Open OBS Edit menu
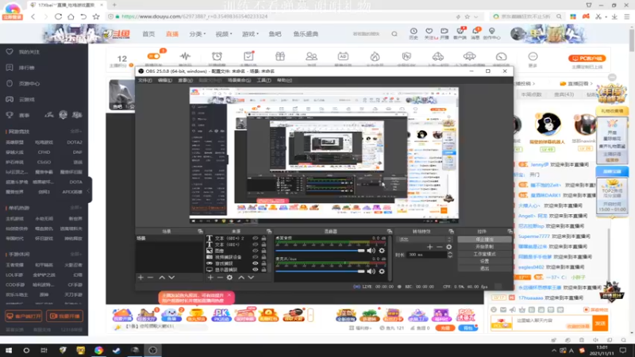Image resolution: width=635 pixels, height=357 pixels. [x=165, y=80]
